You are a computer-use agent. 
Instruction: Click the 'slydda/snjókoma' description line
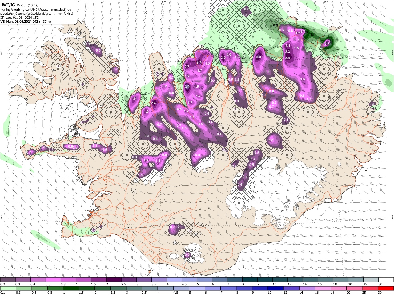(37, 14)
